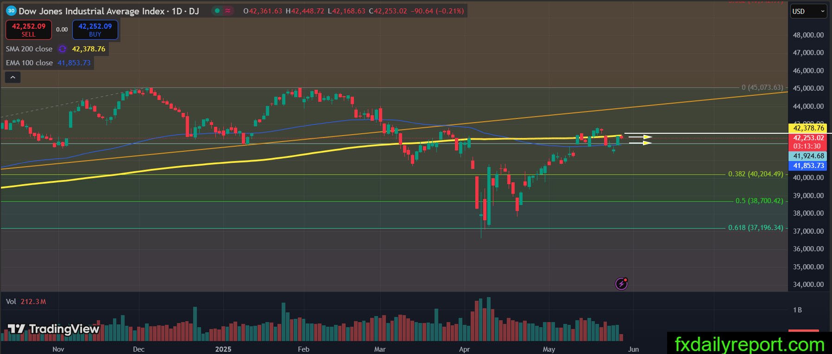832x354 pixels.
Task: Click the EMA value 41,853.73 in legend
Action: tap(74, 63)
